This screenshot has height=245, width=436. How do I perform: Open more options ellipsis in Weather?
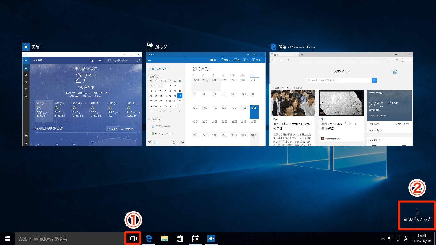[x=100, y=60]
